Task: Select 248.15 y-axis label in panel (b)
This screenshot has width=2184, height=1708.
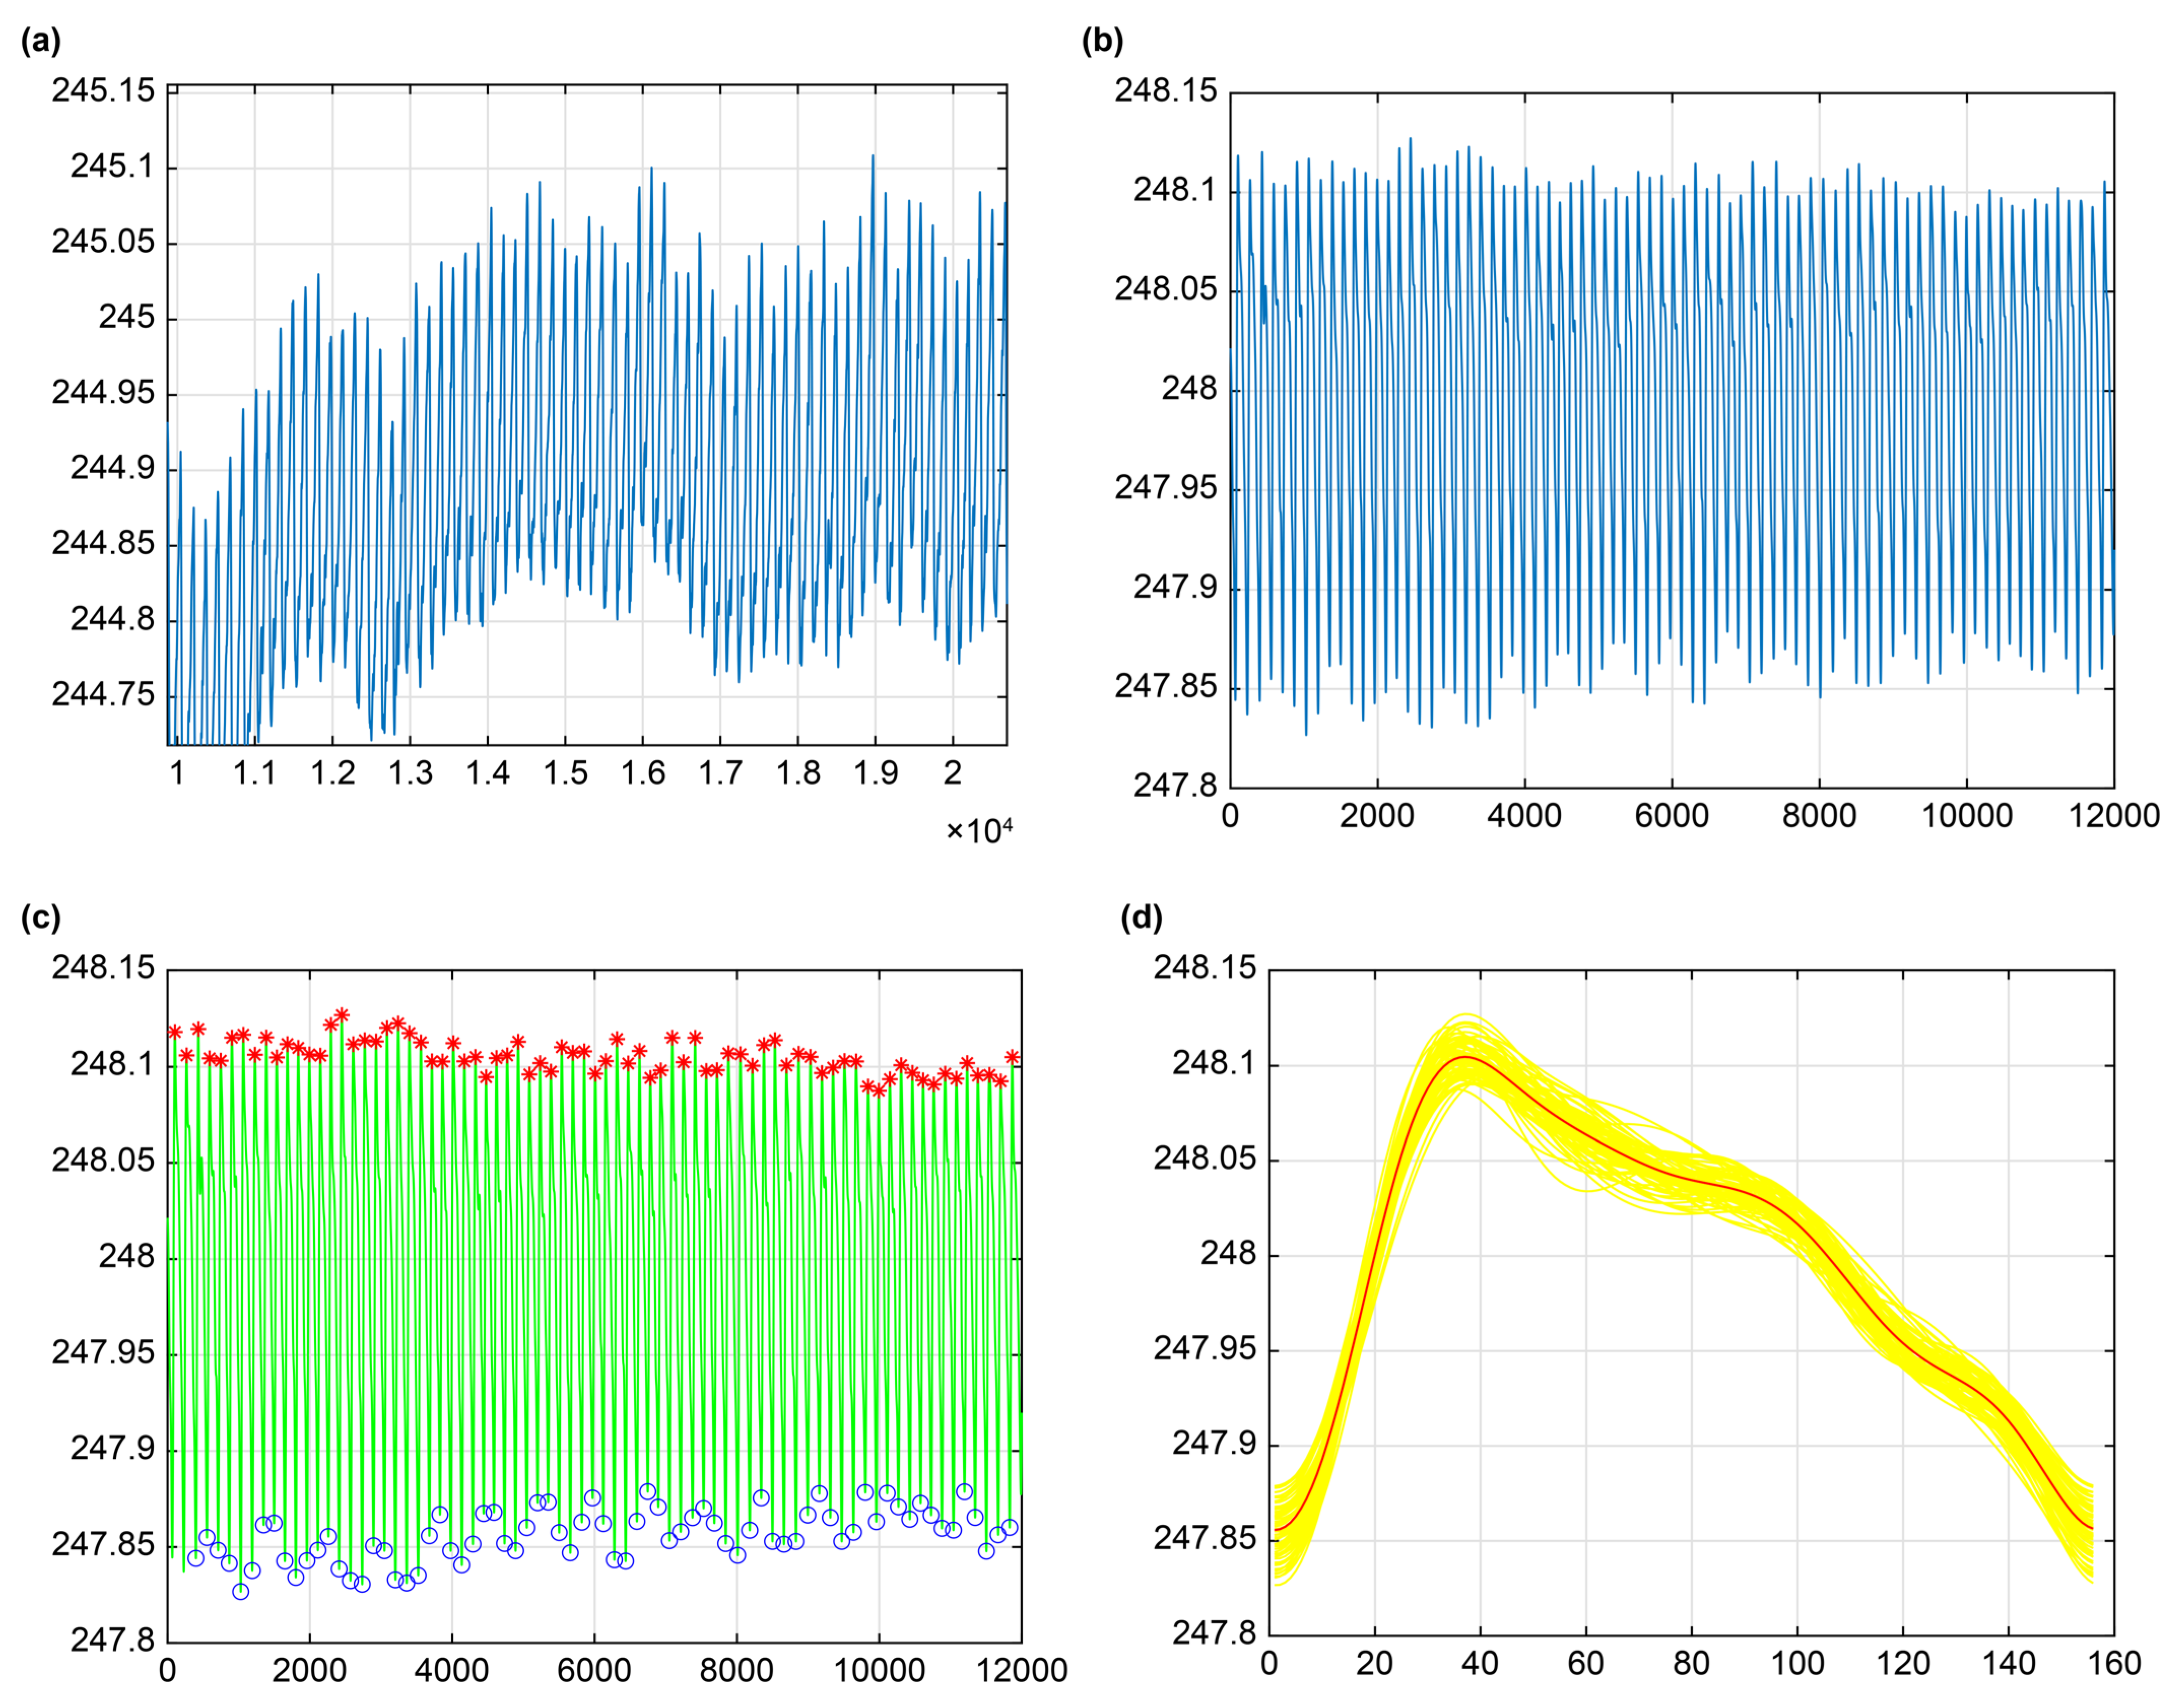Action: tap(1166, 91)
